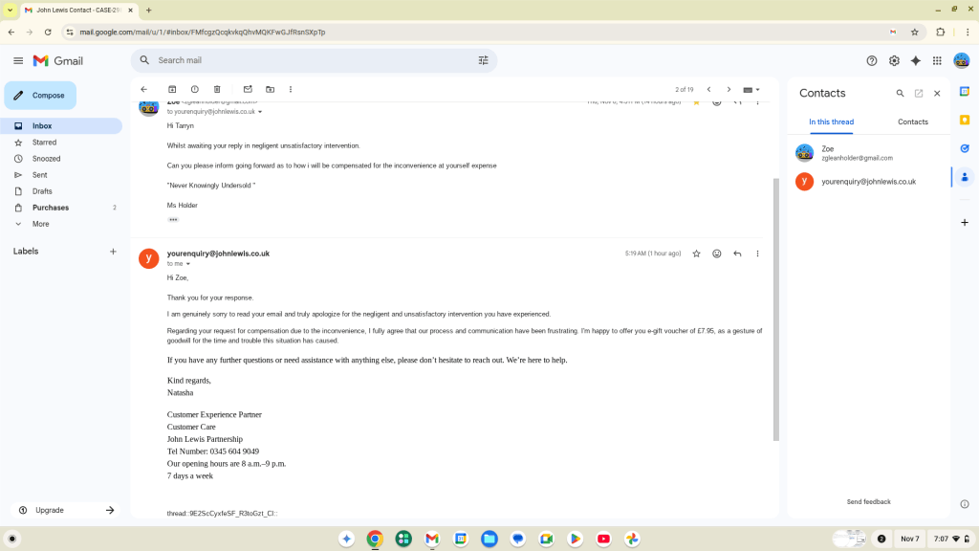Click the Compose button
Viewport: 979px width, 551px height.
[x=40, y=96]
